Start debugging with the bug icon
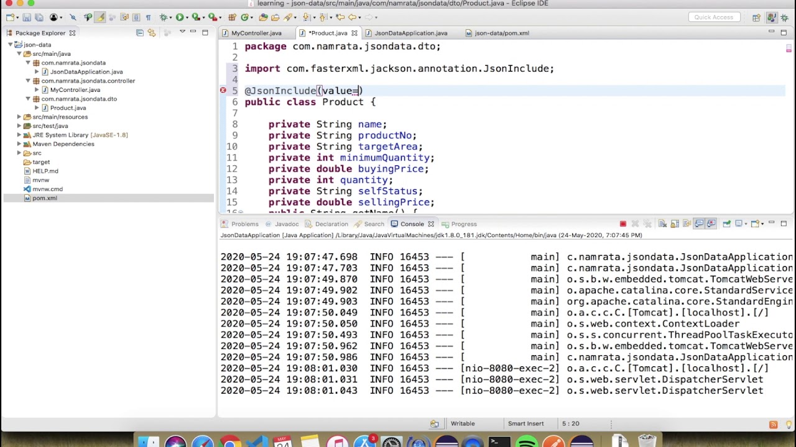 click(163, 17)
